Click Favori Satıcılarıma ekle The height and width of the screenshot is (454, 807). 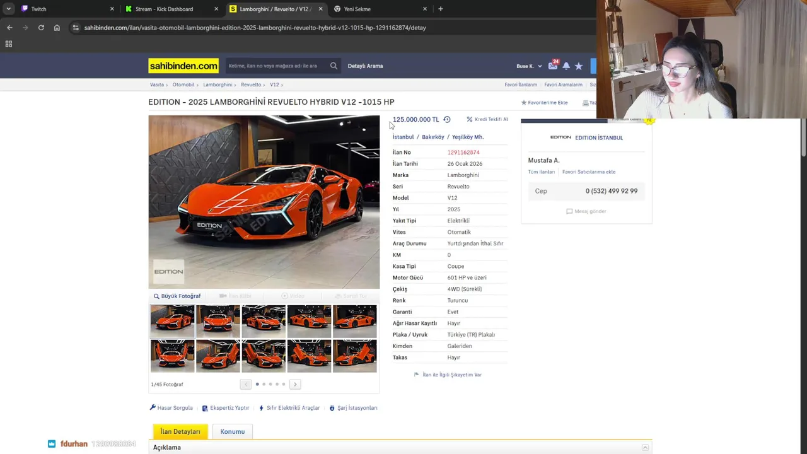point(589,172)
